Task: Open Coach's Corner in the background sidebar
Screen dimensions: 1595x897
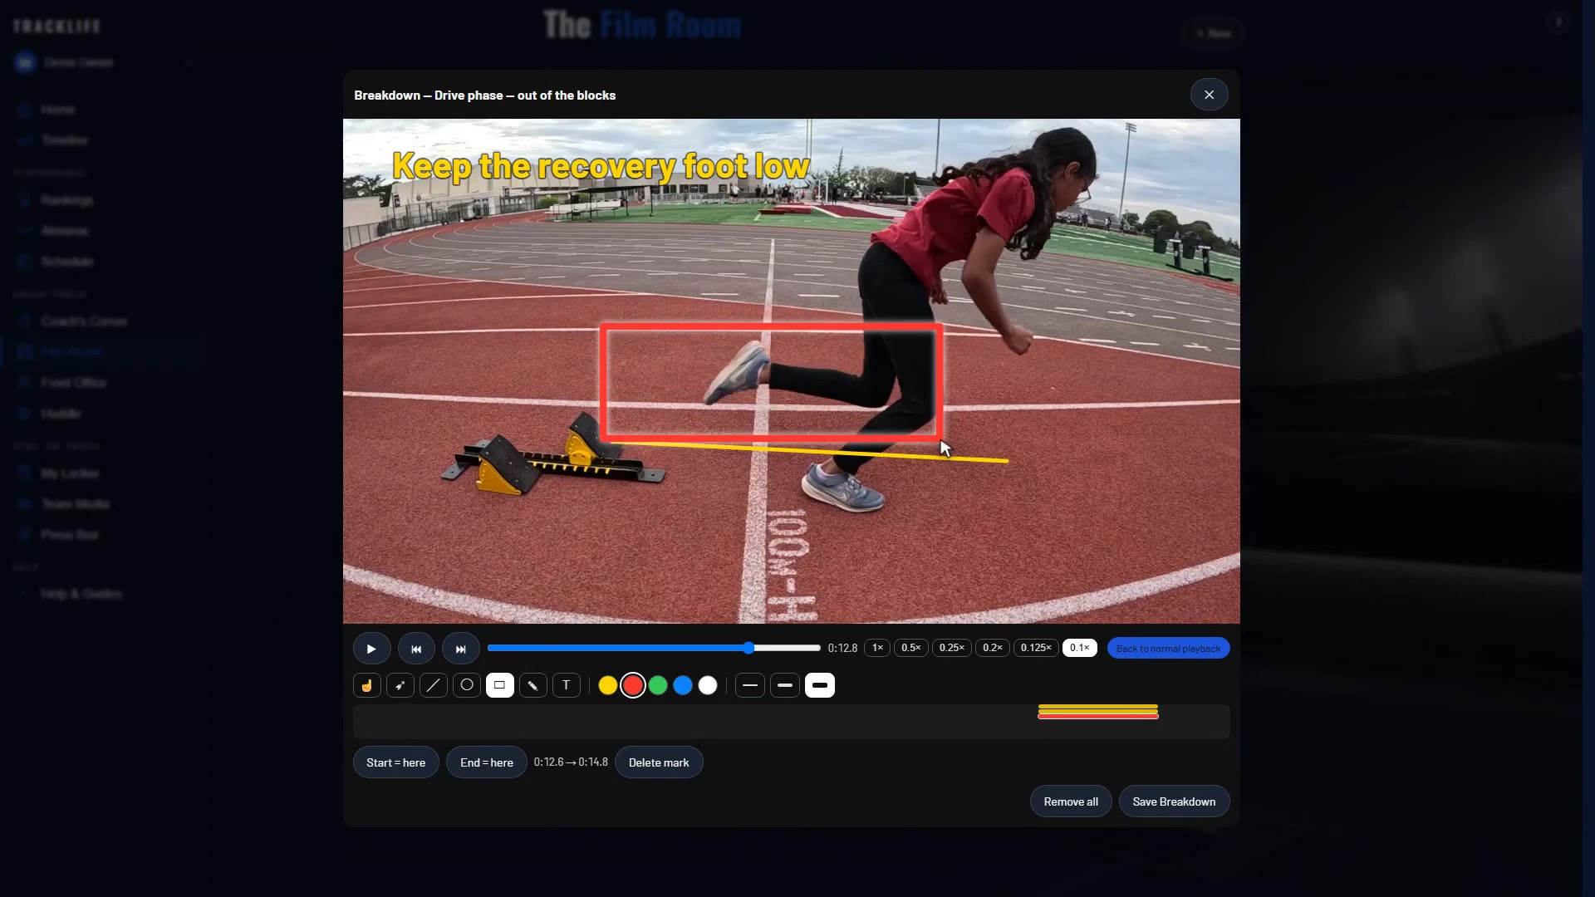Action: point(83,321)
